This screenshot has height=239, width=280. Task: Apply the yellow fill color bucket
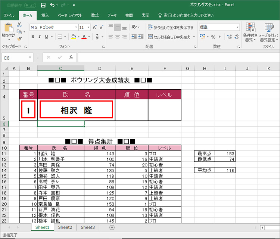pyautogui.click(x=73, y=37)
